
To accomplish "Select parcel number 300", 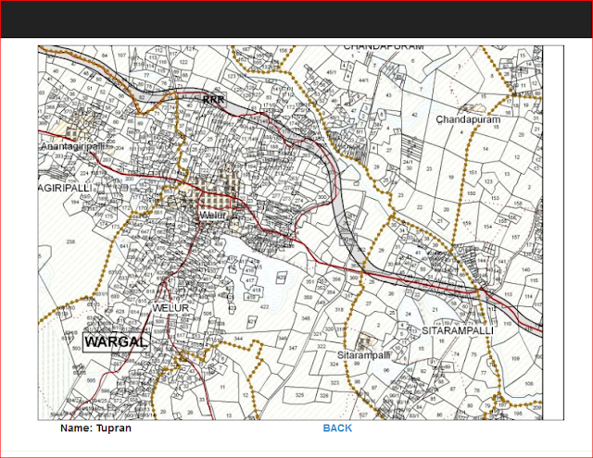I will (322, 197).
